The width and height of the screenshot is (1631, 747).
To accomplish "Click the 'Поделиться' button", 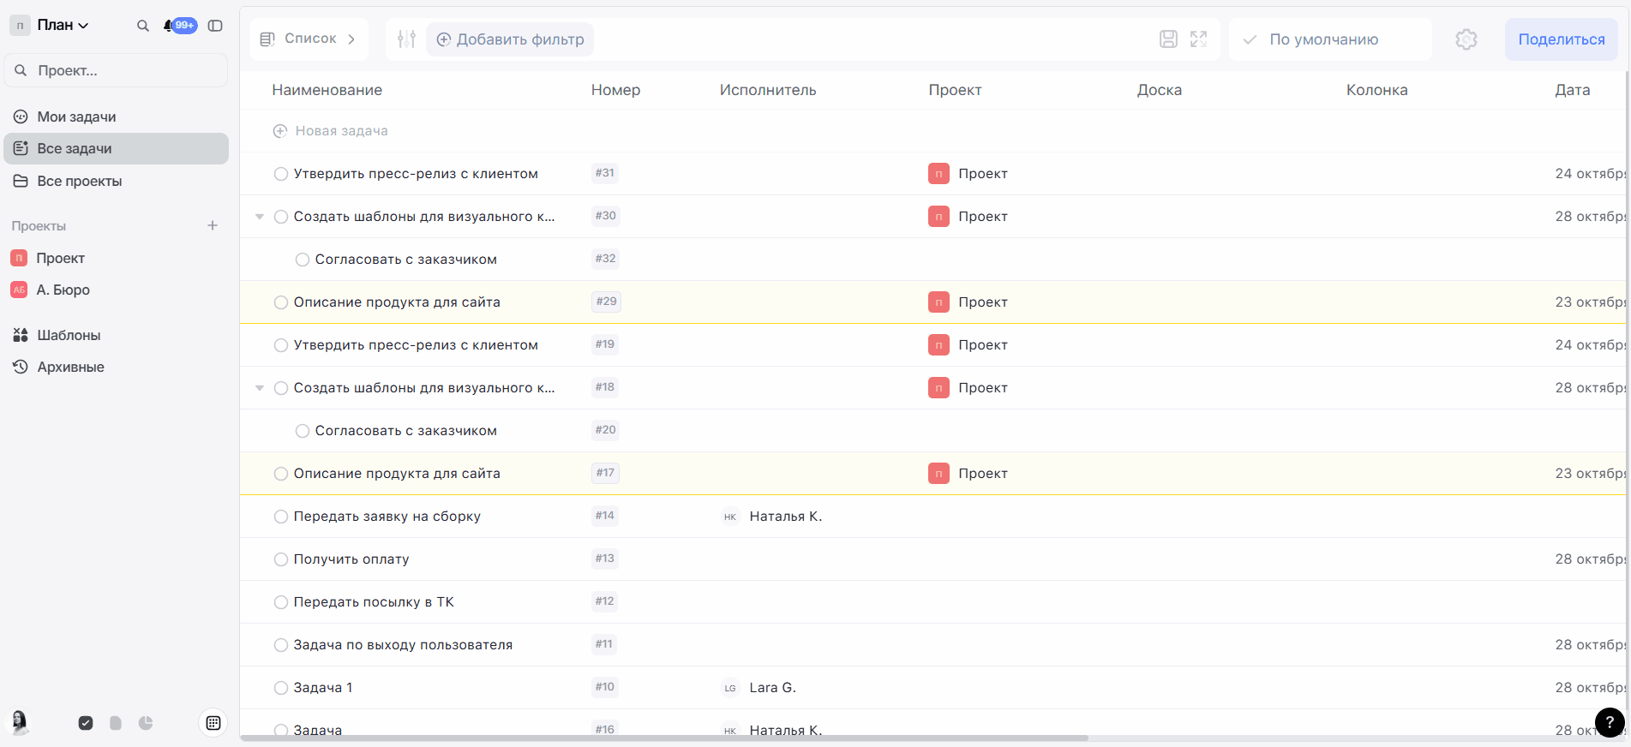I will [1561, 39].
